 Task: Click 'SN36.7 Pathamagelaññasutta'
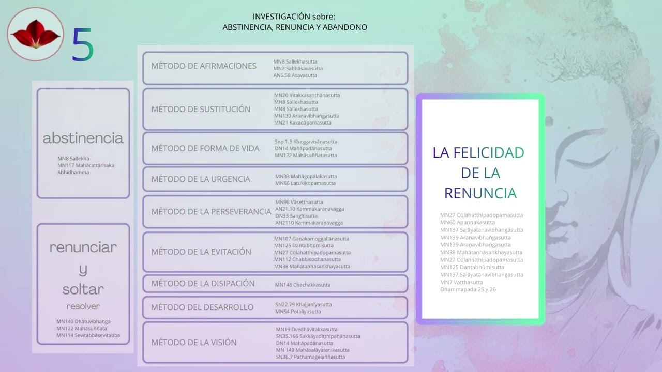310,357
